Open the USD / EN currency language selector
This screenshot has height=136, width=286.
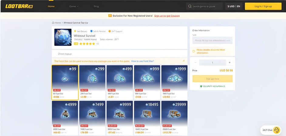click(234, 6)
